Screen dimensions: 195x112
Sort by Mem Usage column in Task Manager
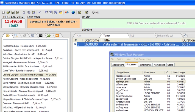click(179, 73)
